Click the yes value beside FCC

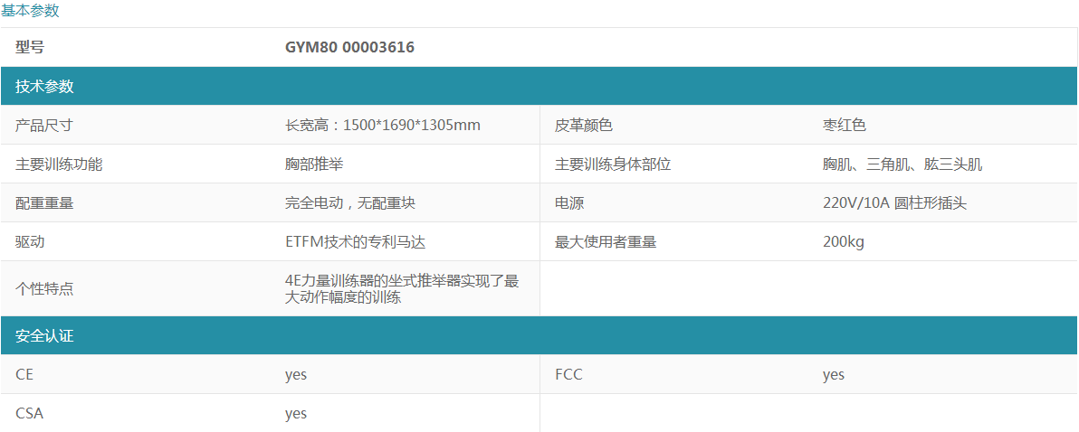(x=834, y=375)
